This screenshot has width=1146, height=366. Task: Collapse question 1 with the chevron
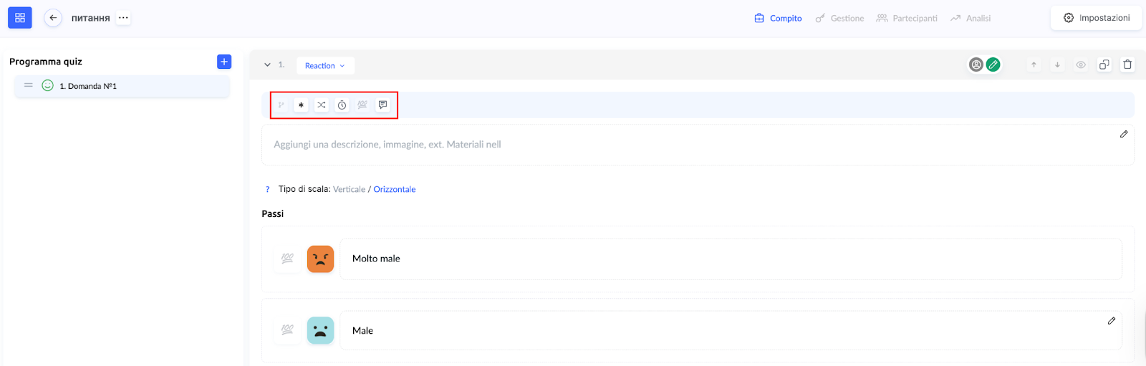[267, 65]
